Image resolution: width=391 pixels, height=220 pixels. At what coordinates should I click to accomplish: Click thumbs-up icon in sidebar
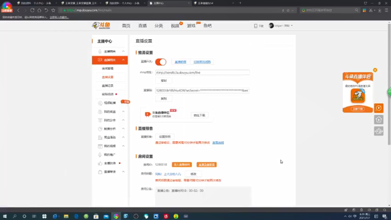[100, 163]
